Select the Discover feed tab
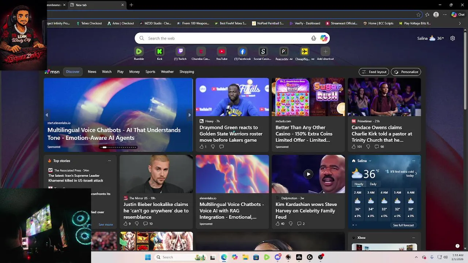 click(x=73, y=72)
